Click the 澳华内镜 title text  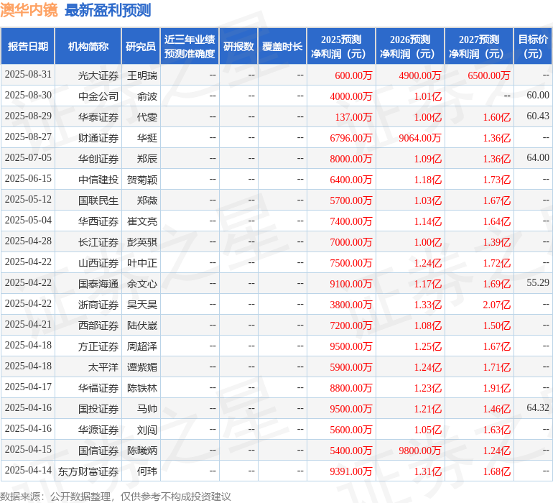(x=29, y=10)
